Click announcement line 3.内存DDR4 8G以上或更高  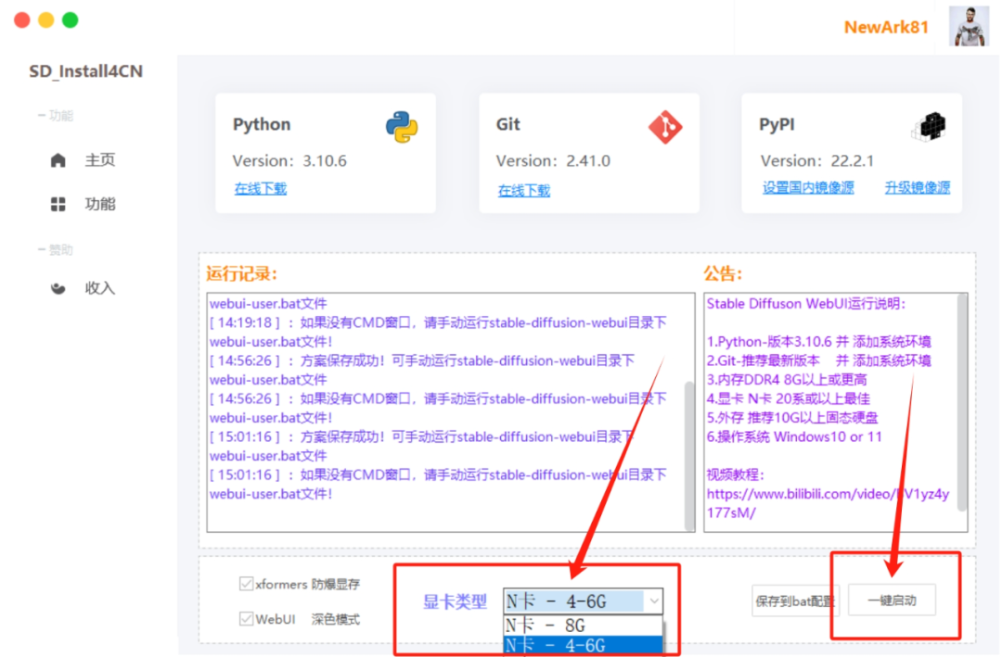pos(787,380)
